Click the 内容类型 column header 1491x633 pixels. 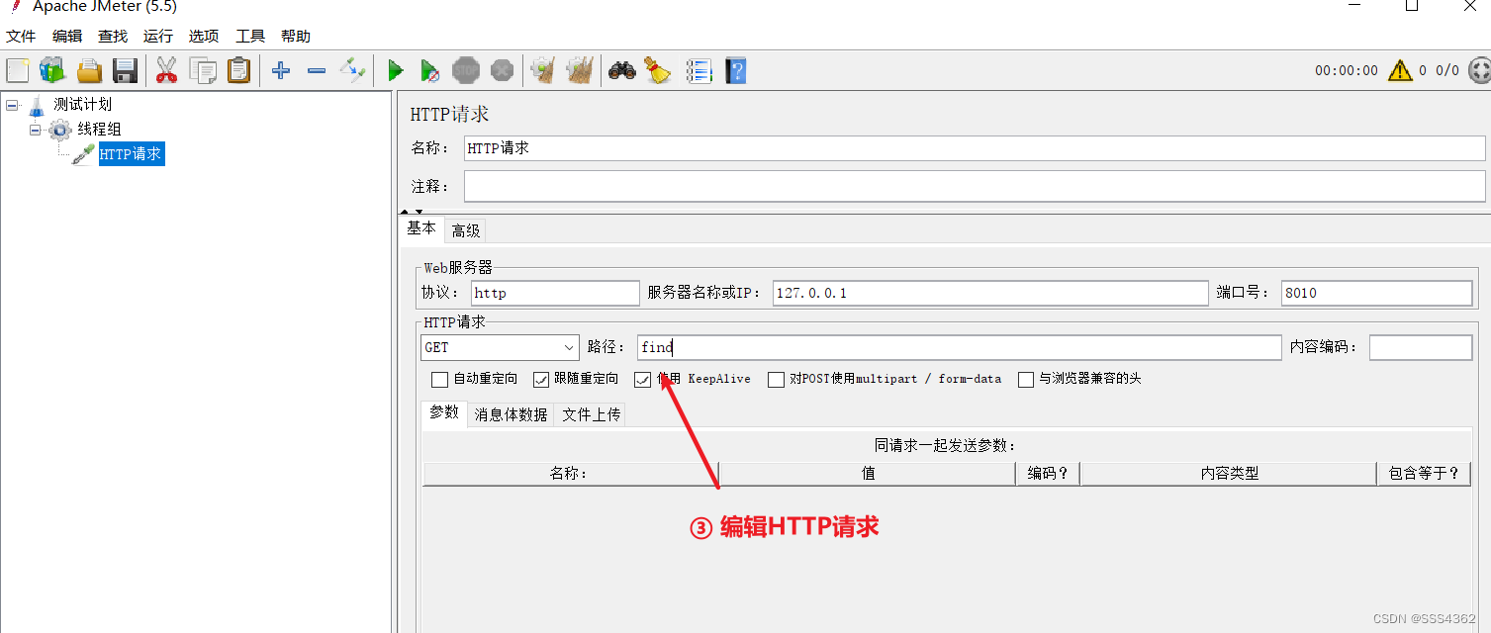click(1229, 474)
